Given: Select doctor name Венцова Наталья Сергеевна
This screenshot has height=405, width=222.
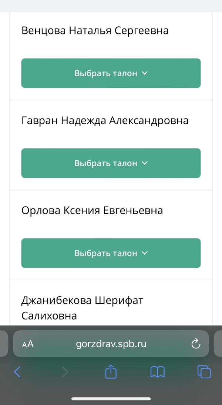Looking at the screenshot, I should pyautogui.click(x=95, y=31).
